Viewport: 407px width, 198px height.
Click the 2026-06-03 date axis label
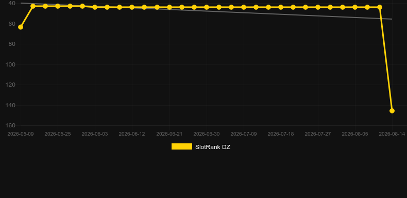95,134
